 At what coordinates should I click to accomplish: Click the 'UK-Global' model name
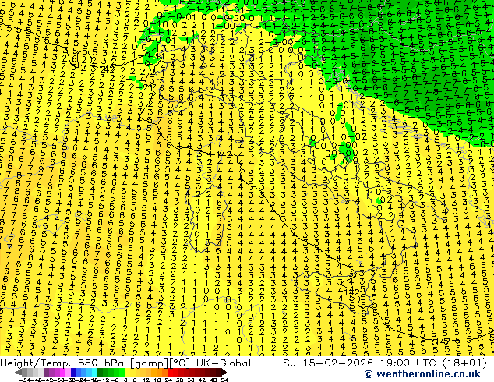(224, 363)
